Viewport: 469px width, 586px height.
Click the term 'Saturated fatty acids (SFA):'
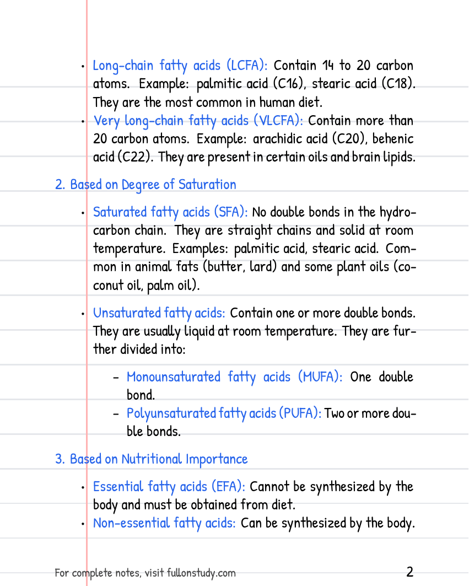pyautogui.click(x=170, y=212)
